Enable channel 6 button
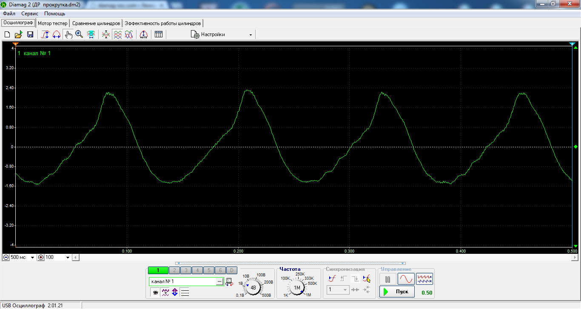581x309 pixels. pos(220,270)
